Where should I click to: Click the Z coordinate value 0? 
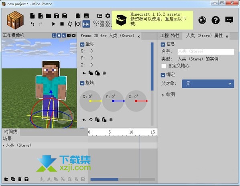click(x=92, y=65)
